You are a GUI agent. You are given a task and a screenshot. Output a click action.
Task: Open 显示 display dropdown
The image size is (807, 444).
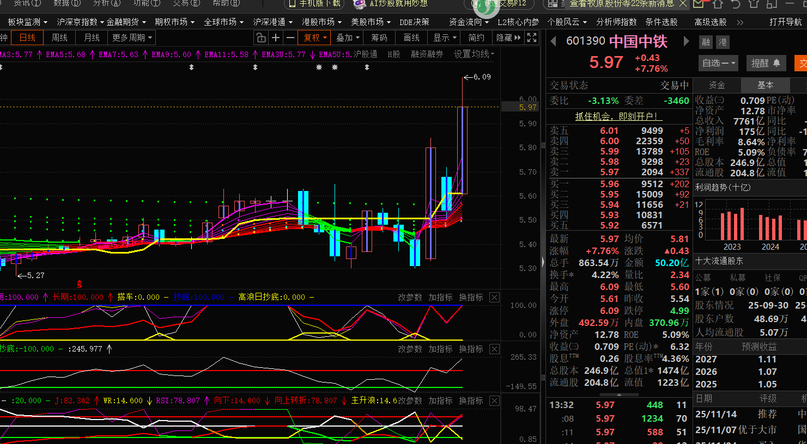click(445, 38)
